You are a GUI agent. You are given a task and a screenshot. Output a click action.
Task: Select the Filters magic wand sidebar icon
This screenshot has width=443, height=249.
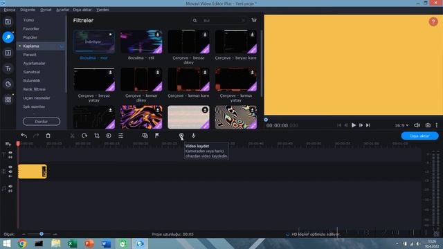[x=8, y=37]
